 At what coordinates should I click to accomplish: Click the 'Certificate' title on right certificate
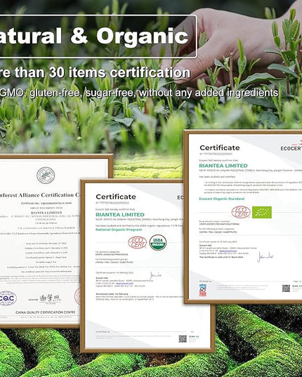tap(220, 147)
